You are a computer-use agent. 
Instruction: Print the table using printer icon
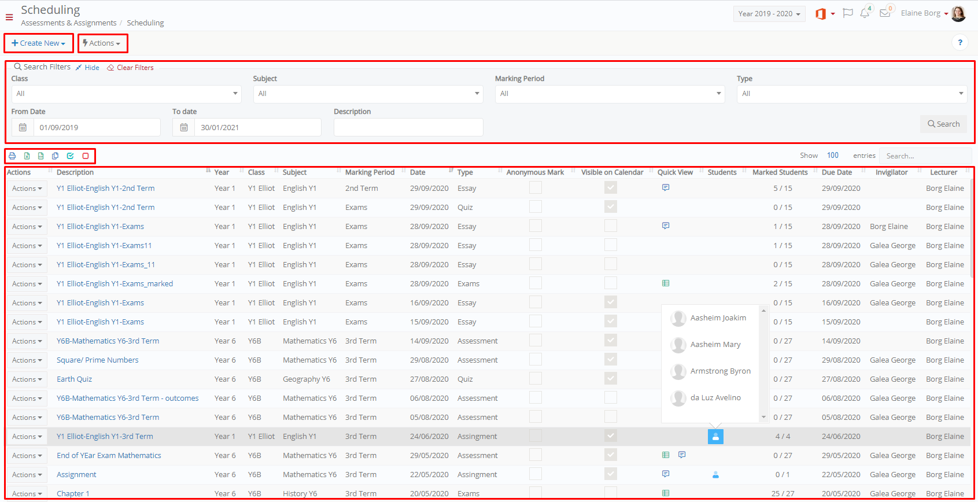pyautogui.click(x=12, y=156)
